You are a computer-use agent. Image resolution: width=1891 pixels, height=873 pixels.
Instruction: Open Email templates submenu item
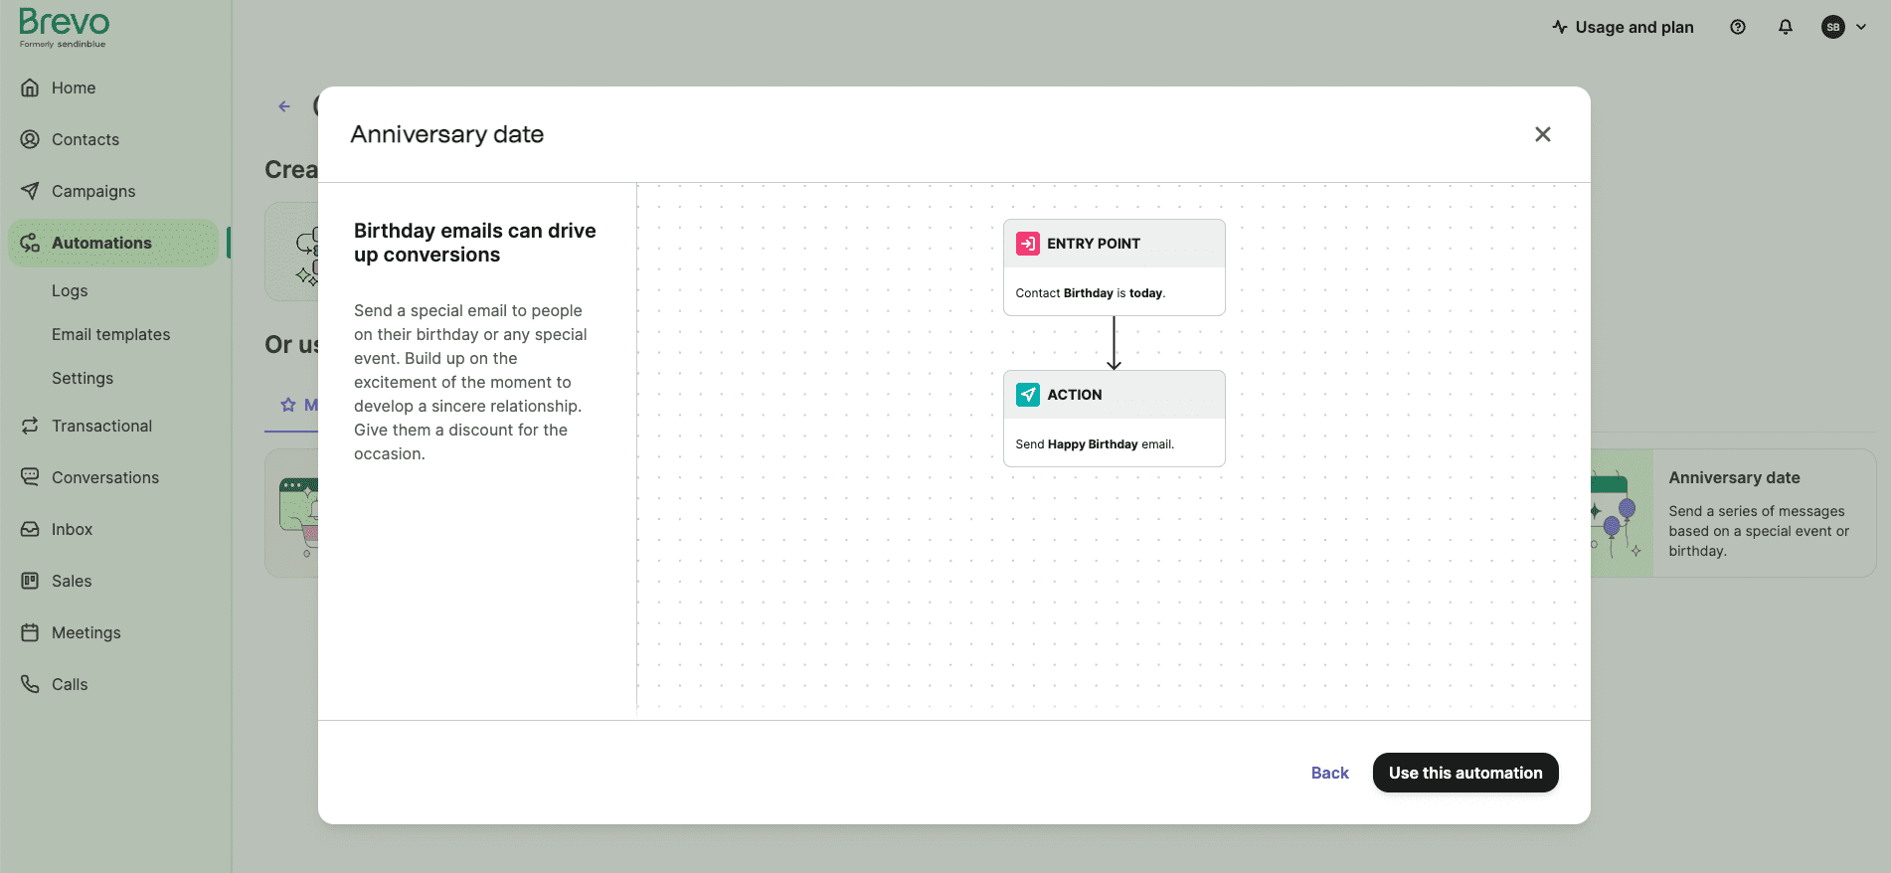coord(110,334)
